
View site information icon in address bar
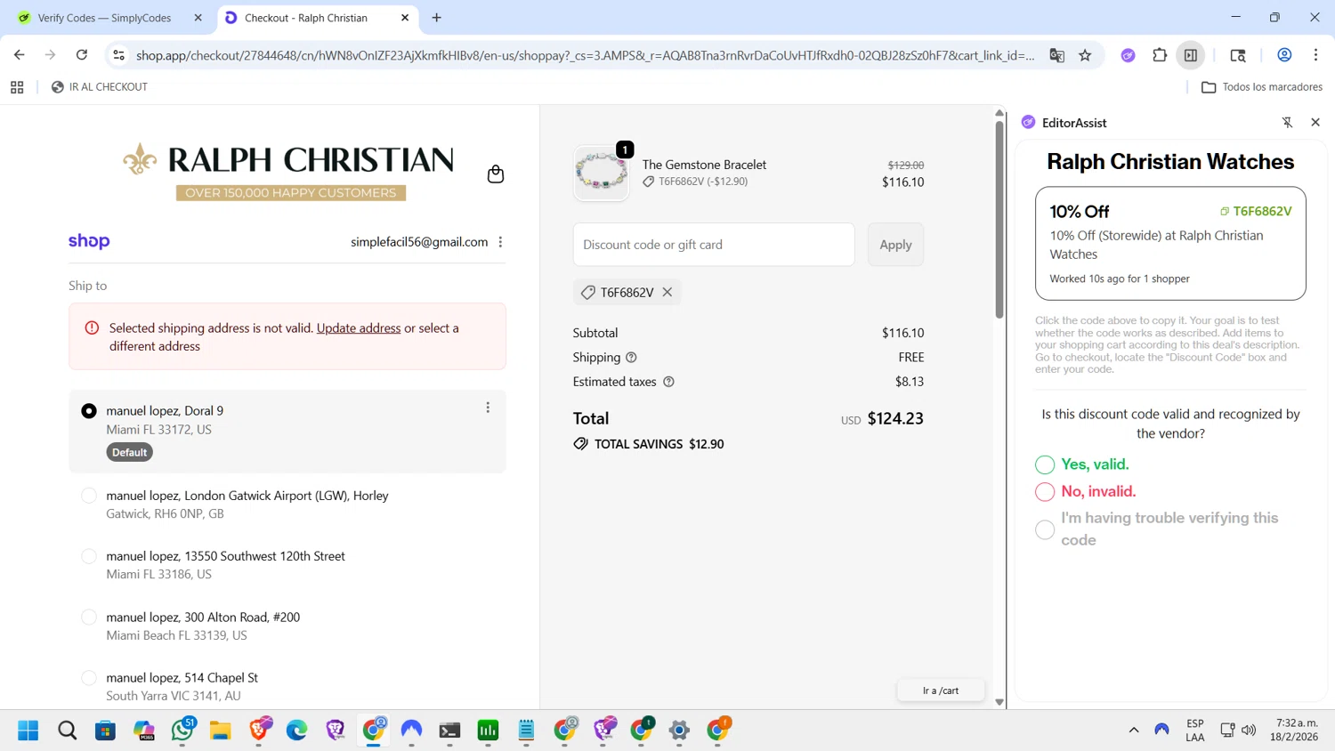[x=119, y=55]
